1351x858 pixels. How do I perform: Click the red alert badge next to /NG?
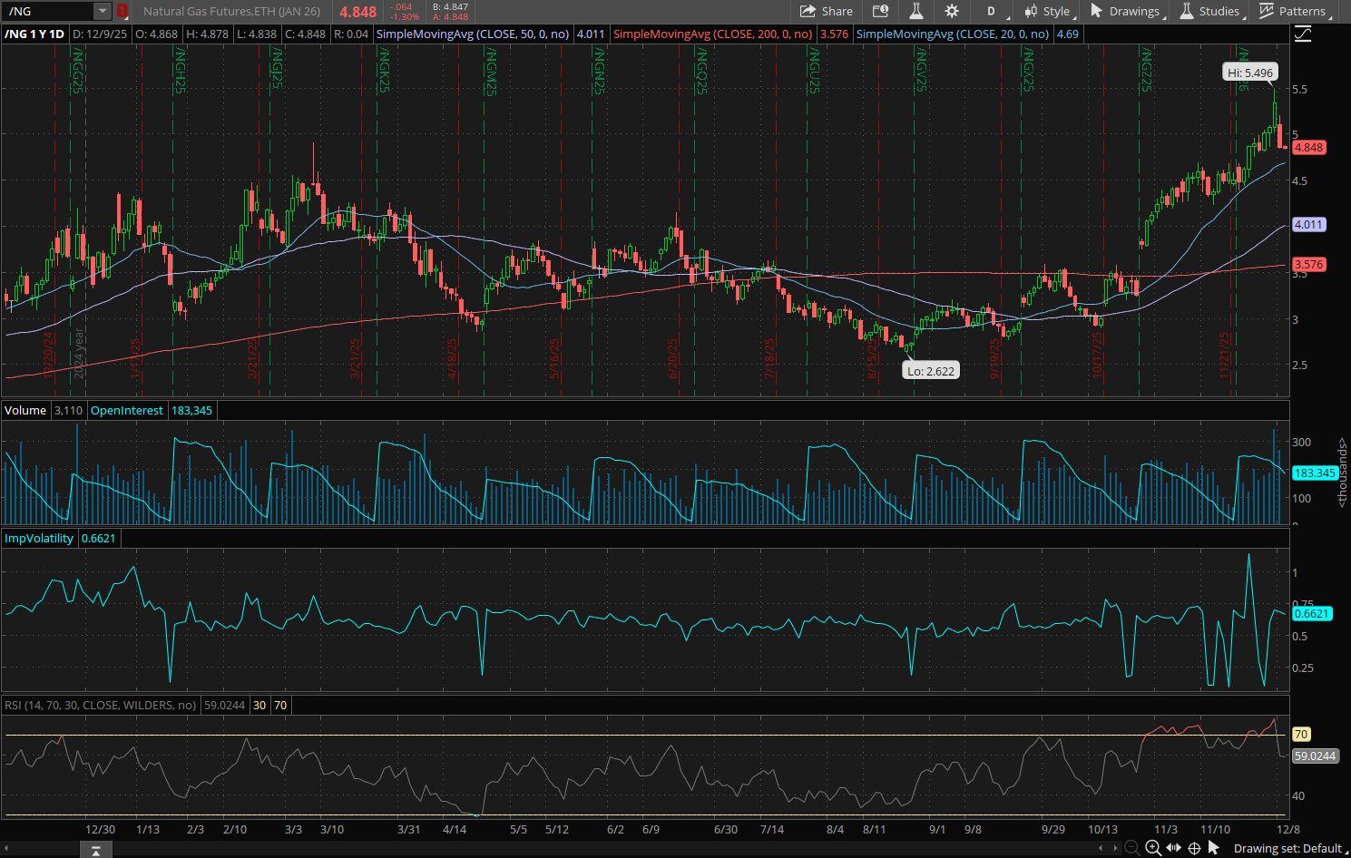point(122,11)
